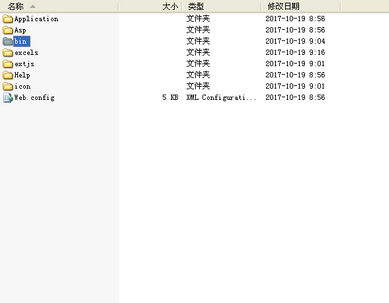Select the extjs folder icon
Viewport: 389px width, 303px height.
[8, 64]
